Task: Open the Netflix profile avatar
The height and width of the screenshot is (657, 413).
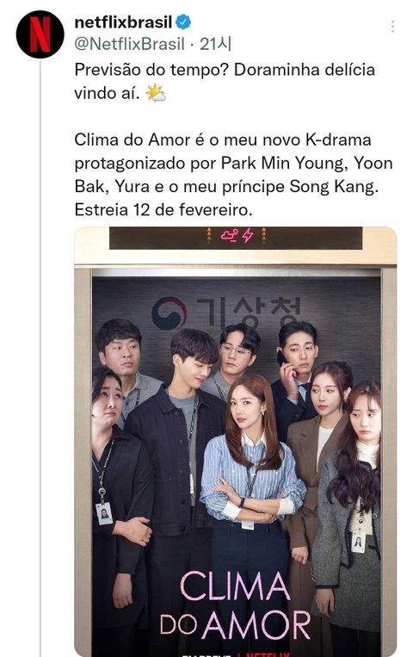Action: coord(40,34)
